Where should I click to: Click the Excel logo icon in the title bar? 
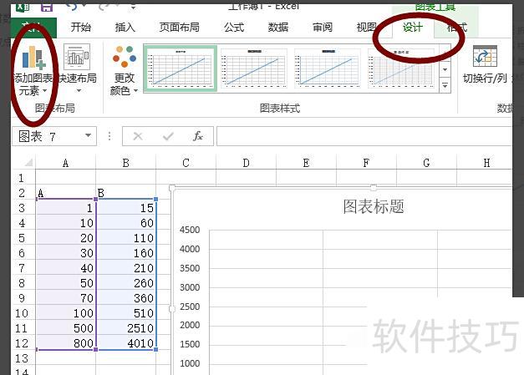click(23, 7)
